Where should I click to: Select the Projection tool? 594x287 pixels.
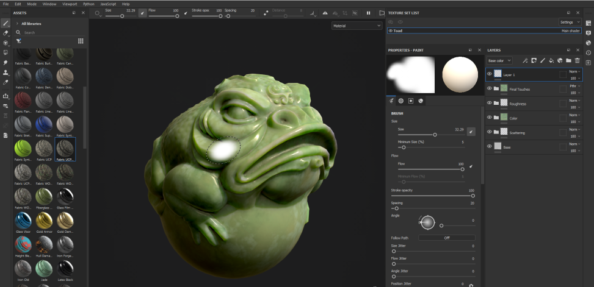click(5, 43)
